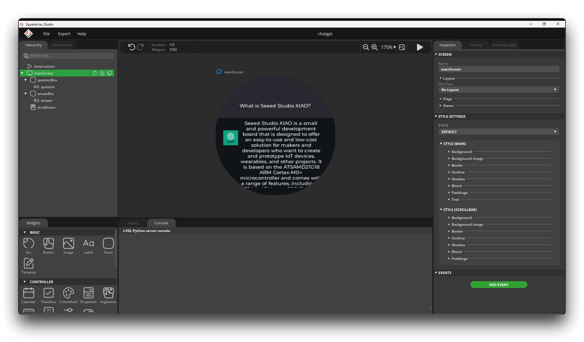The width and height of the screenshot is (584, 342).
Task: Switch to the History tab
Action: pyautogui.click(x=476, y=45)
